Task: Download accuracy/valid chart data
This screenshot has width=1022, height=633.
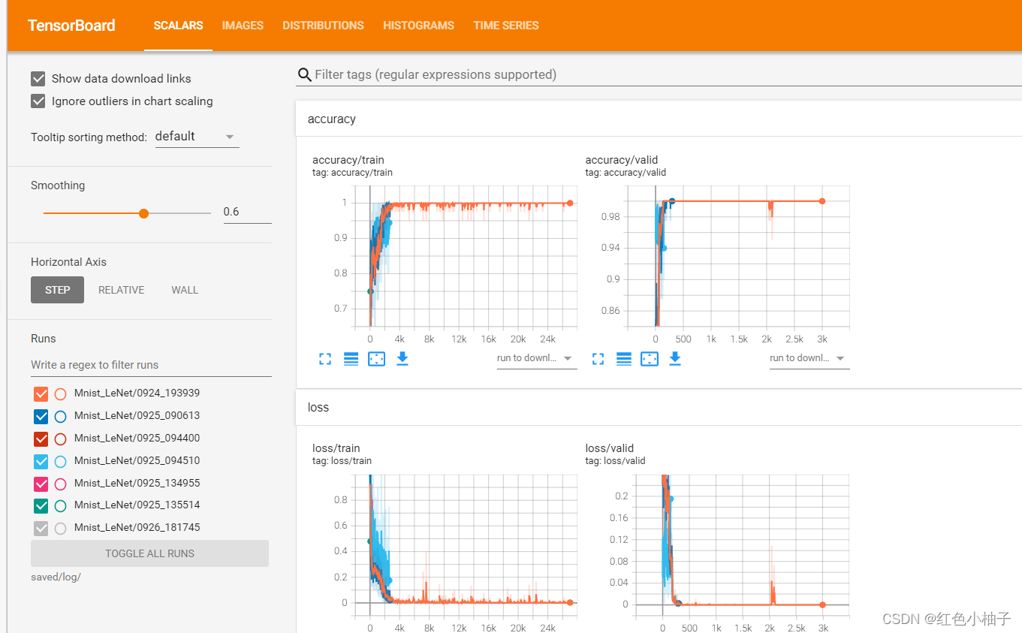Action: tap(675, 358)
